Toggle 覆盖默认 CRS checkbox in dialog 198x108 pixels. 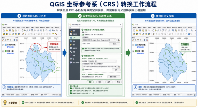pyautogui.click(x=83, y=70)
